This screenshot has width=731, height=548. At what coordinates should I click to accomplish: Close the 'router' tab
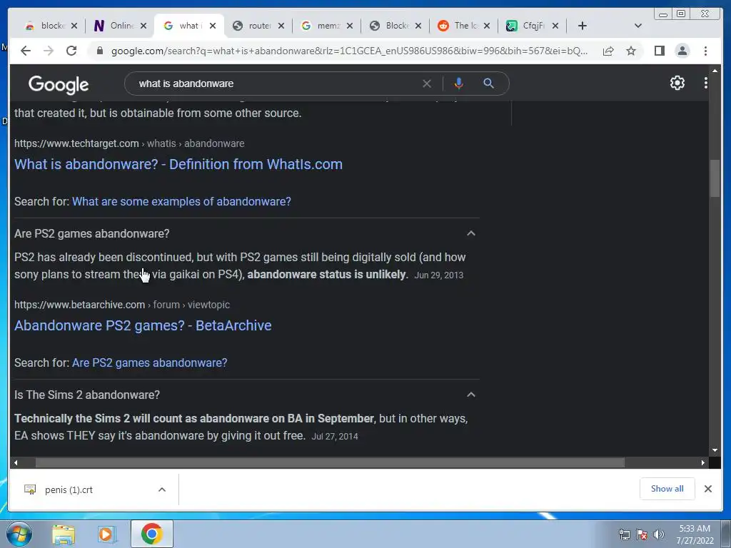(281, 26)
